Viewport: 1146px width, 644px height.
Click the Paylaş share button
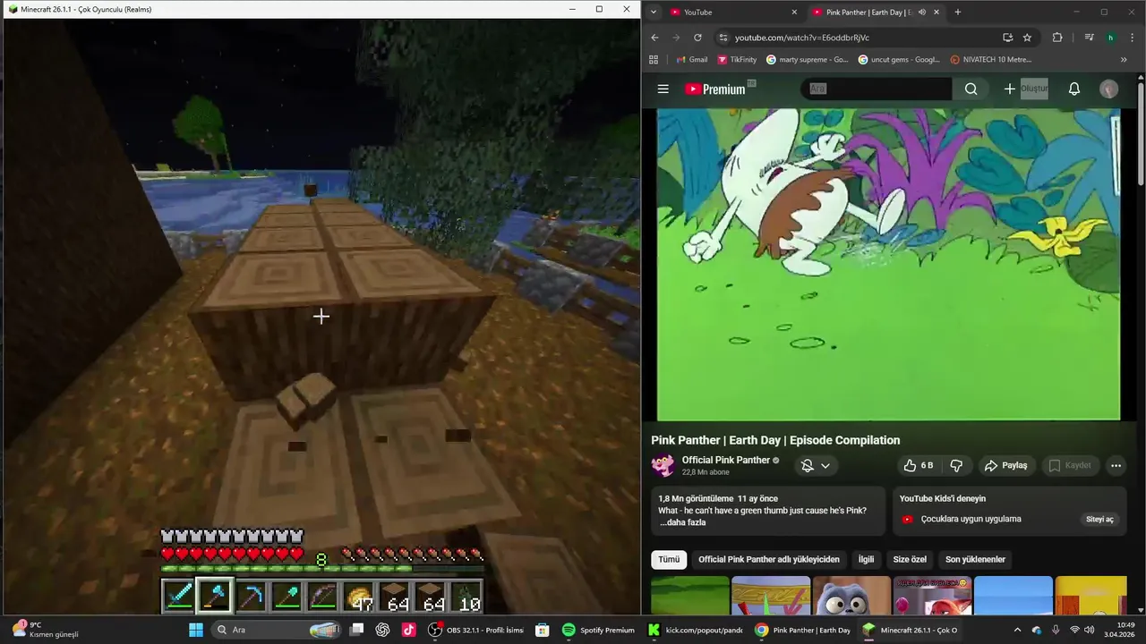1005,465
